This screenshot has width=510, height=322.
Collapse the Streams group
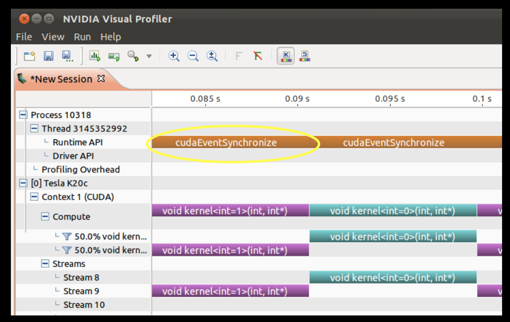[45, 264]
